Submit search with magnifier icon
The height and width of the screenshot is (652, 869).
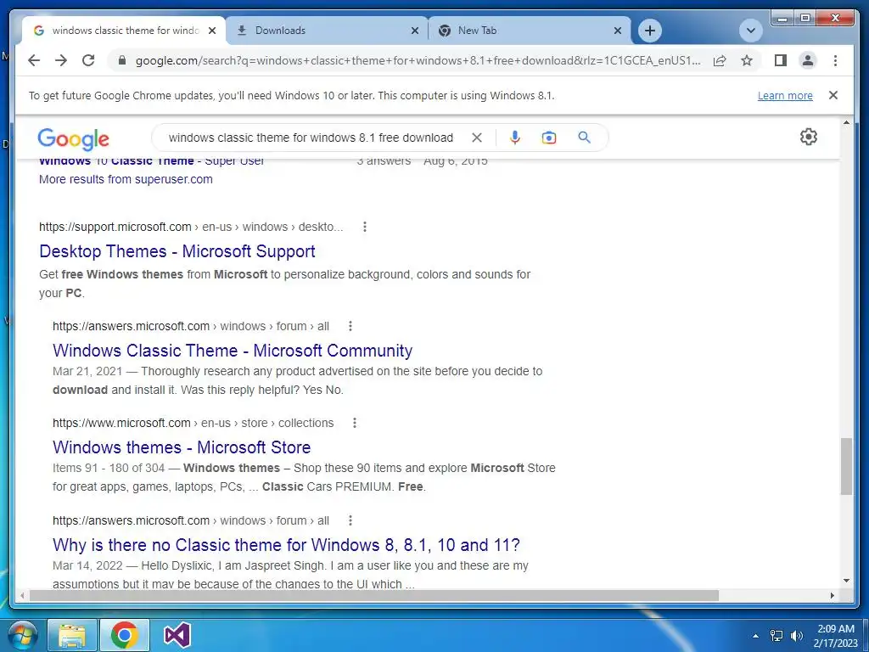[x=584, y=138]
